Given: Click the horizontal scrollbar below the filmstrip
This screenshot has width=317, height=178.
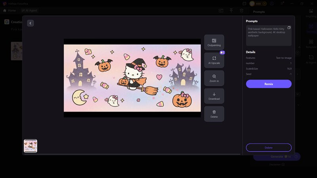Looking at the screenshot, I should [x=131, y=154].
